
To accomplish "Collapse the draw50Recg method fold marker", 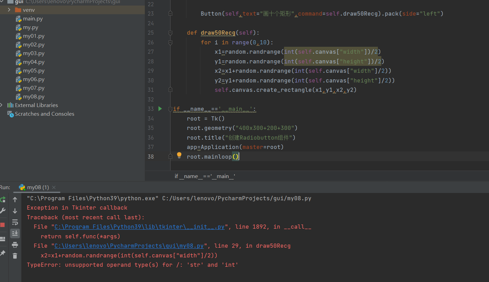I will tap(170, 33).
